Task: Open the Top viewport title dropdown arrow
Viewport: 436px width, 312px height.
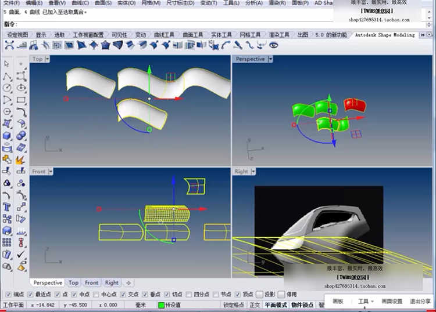Action: (x=47, y=59)
